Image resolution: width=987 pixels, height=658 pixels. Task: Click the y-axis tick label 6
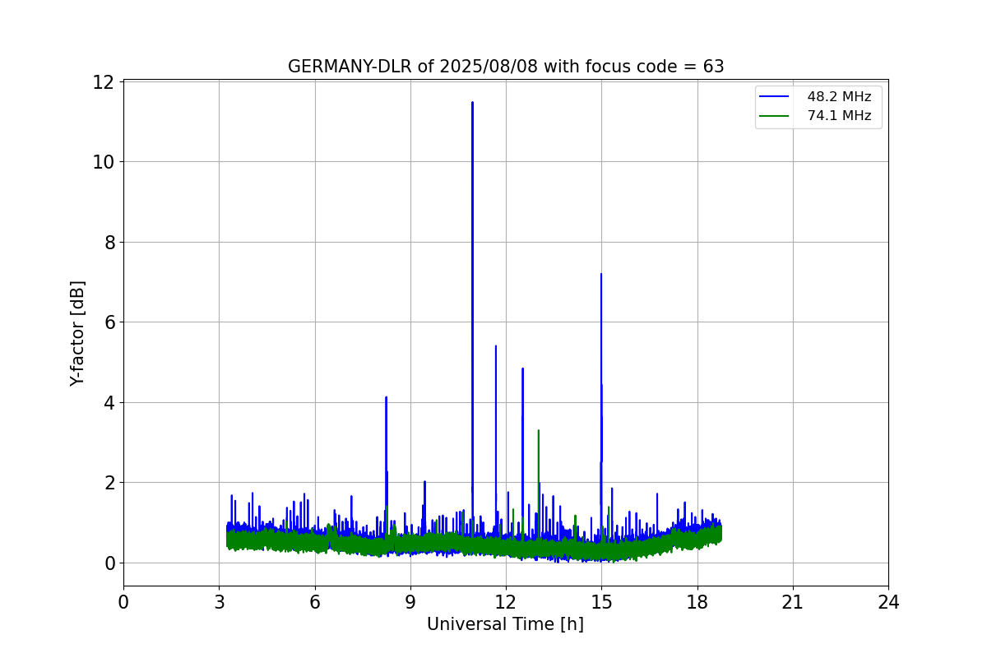tap(109, 322)
